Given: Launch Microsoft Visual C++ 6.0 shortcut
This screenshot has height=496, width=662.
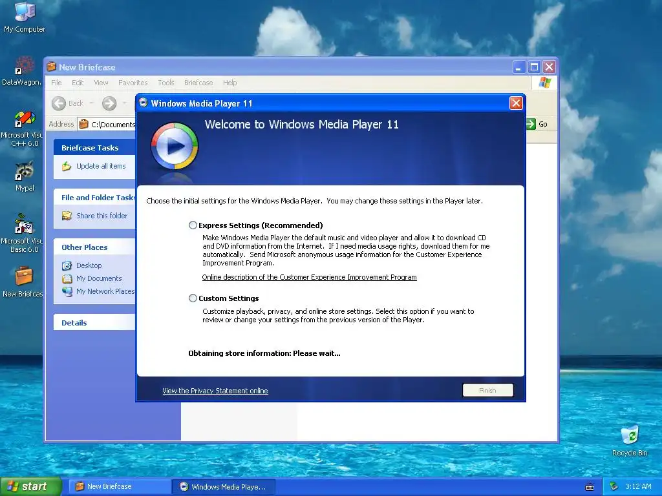Looking at the screenshot, I should pos(22,129).
